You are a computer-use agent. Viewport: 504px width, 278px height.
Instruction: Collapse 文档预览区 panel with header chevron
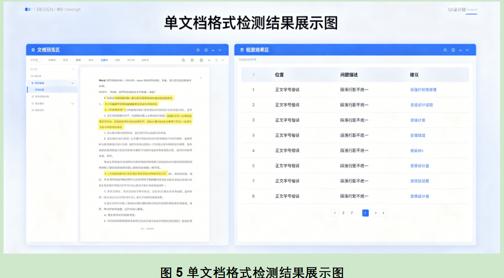[220, 50]
